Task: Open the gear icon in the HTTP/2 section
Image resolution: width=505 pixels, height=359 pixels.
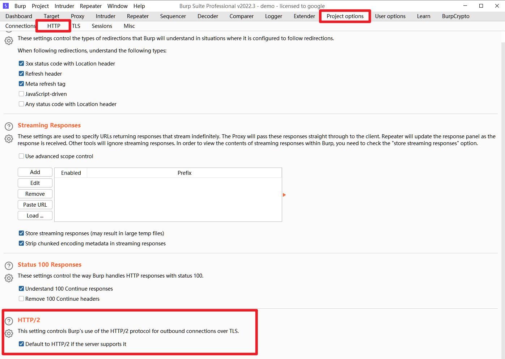Action: [x=9, y=333]
